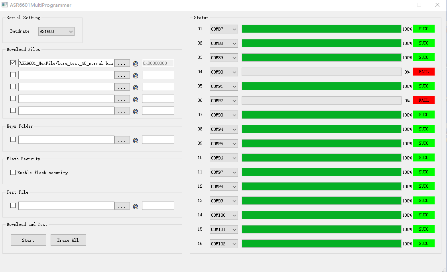Click the progress bar for COM95
This screenshot has width=447, height=272.
tap(321, 144)
